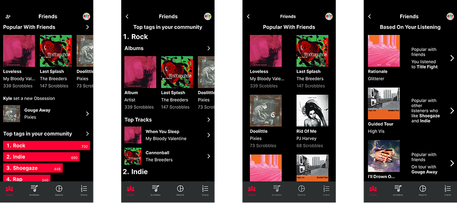Go back from Popular With Friends grid screen

tap(248, 16)
